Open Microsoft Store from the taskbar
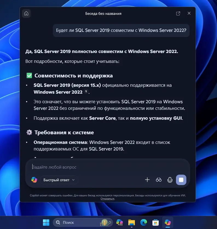This screenshot has height=229, width=217. click(x=155, y=222)
